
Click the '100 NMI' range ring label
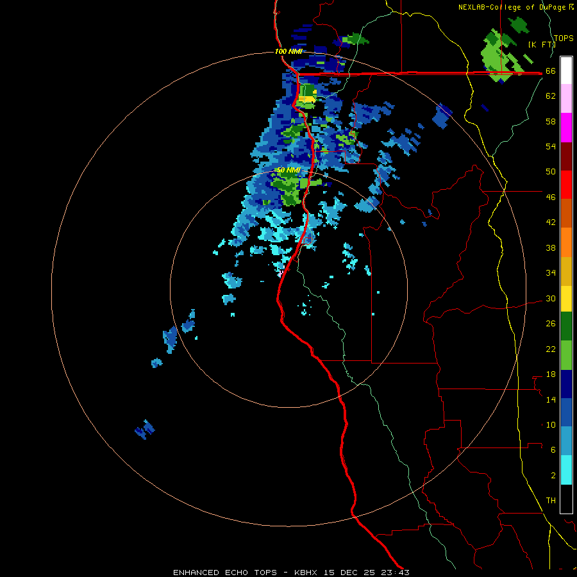(x=288, y=51)
